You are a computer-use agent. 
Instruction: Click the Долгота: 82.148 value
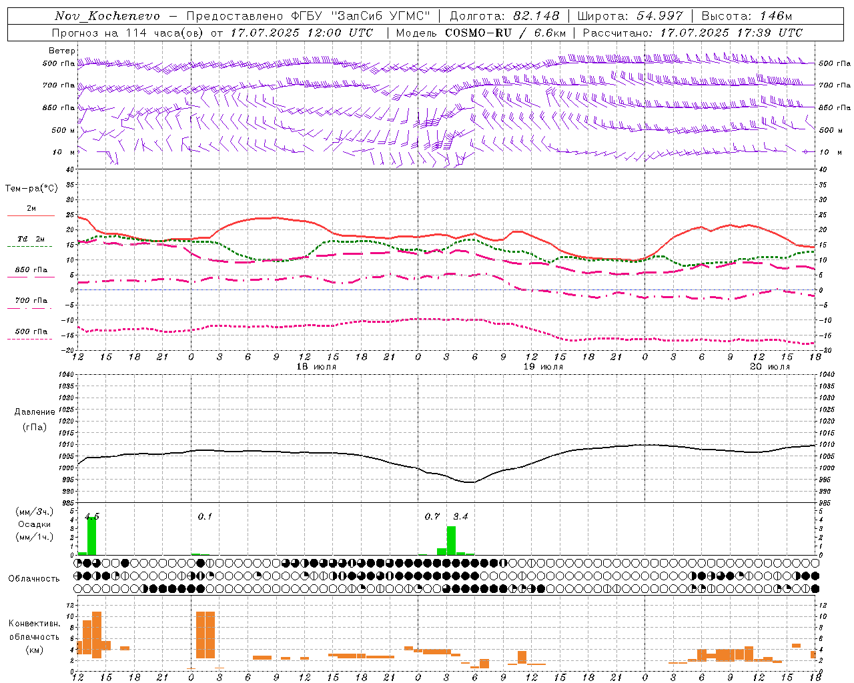point(504,16)
